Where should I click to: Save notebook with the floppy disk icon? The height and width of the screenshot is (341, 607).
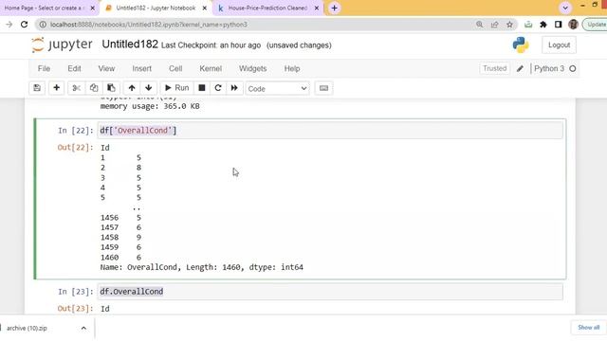(x=37, y=88)
